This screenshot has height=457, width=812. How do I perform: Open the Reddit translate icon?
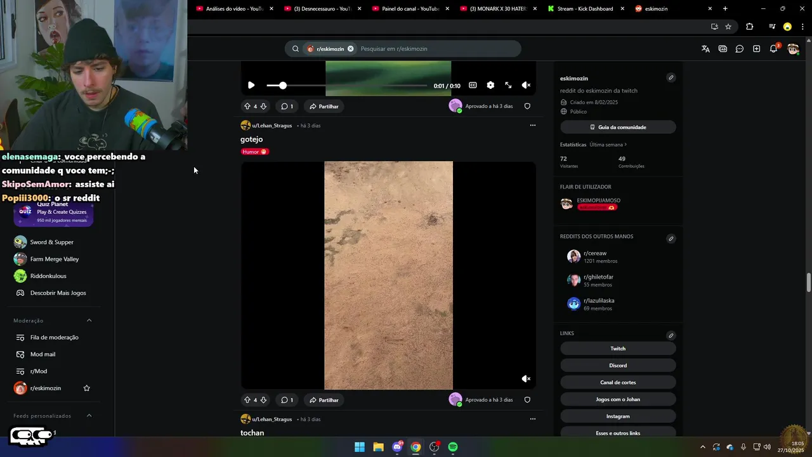[705, 49]
